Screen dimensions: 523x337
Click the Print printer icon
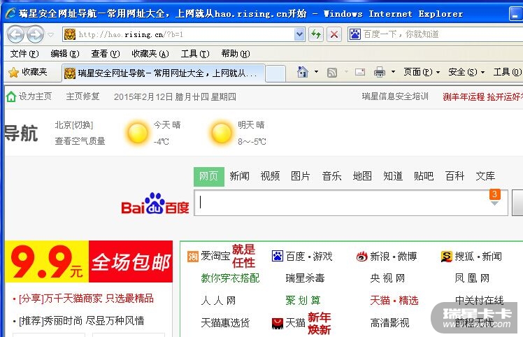380,72
